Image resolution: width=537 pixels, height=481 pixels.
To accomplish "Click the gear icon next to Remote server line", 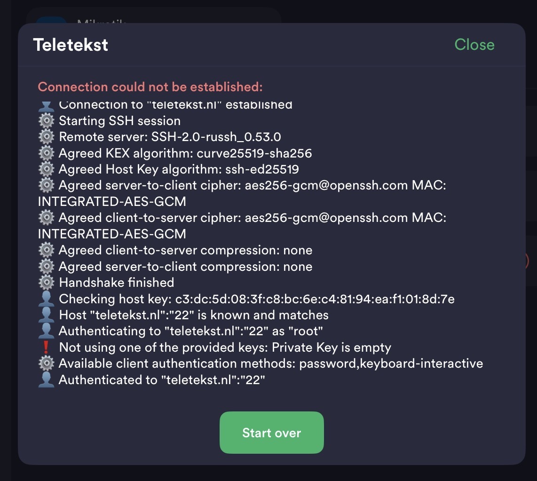I will tap(46, 137).
